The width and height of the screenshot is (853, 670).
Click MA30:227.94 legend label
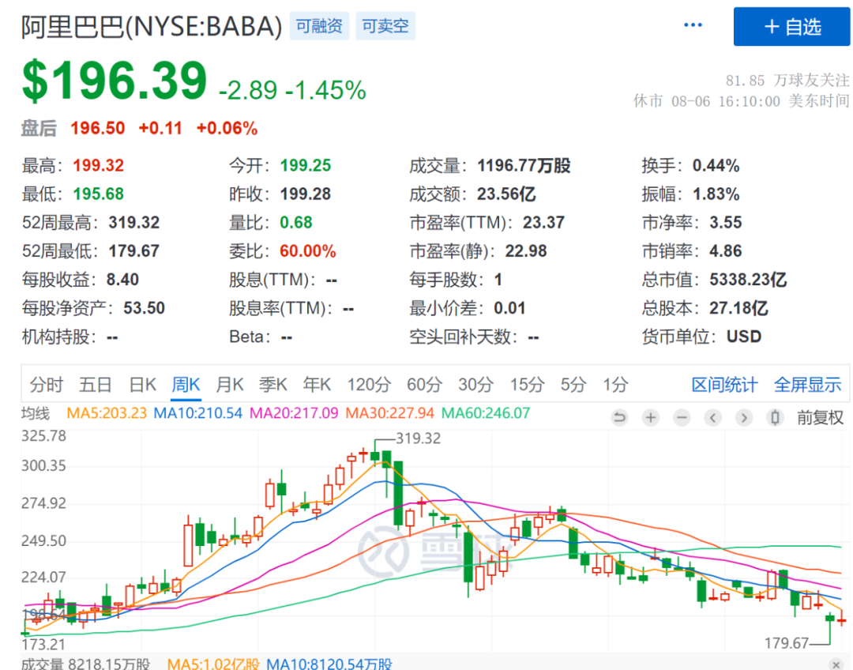tap(389, 413)
